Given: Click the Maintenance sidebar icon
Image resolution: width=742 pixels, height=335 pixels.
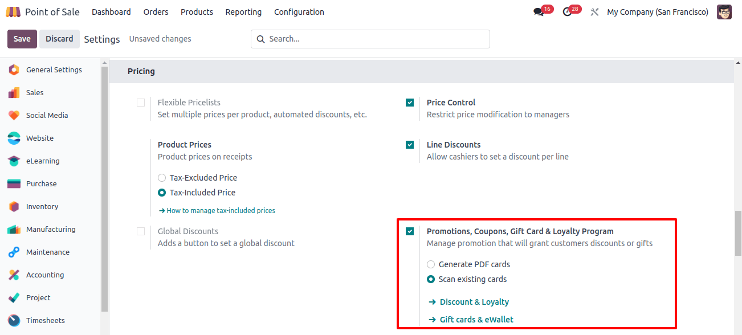Looking at the screenshot, I should point(14,252).
